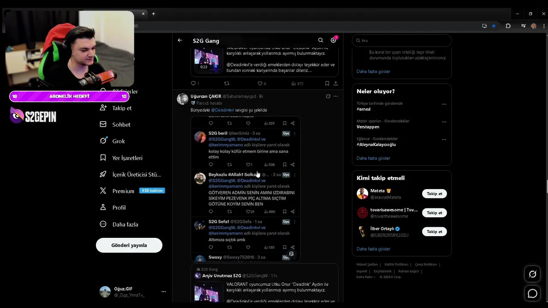Focus the Ara search field
This screenshot has height=308, width=548.
(402, 40)
